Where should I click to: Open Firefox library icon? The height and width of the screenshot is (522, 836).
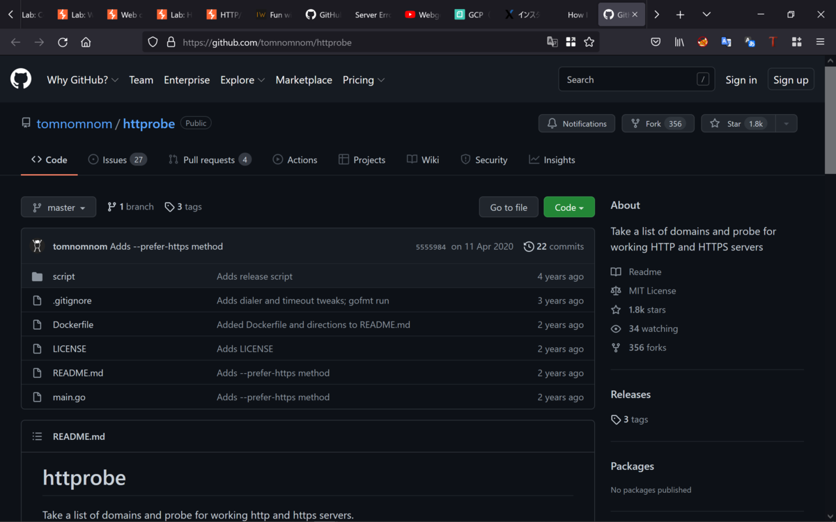coord(679,42)
